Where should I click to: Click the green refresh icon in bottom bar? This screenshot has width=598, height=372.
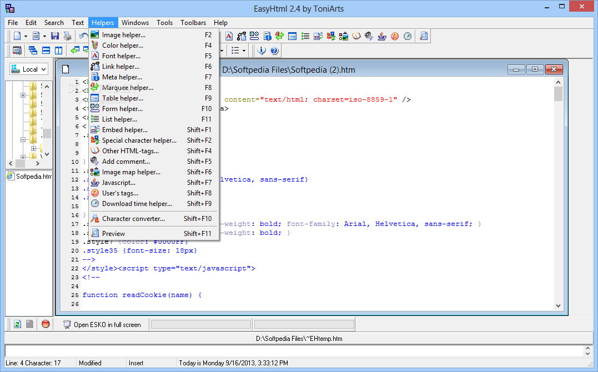[x=17, y=324]
